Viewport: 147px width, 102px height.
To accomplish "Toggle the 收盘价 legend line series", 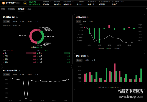I will [x=117, y=48].
